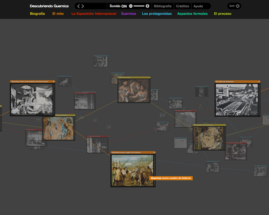Select Aspectos formales section
Screen dimensions: 269x215
[192, 14]
